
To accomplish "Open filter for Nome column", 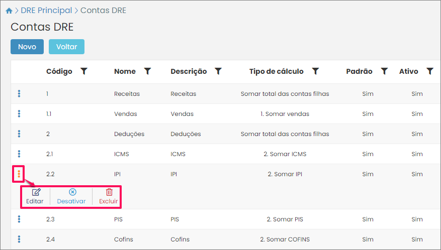I will tap(147, 71).
